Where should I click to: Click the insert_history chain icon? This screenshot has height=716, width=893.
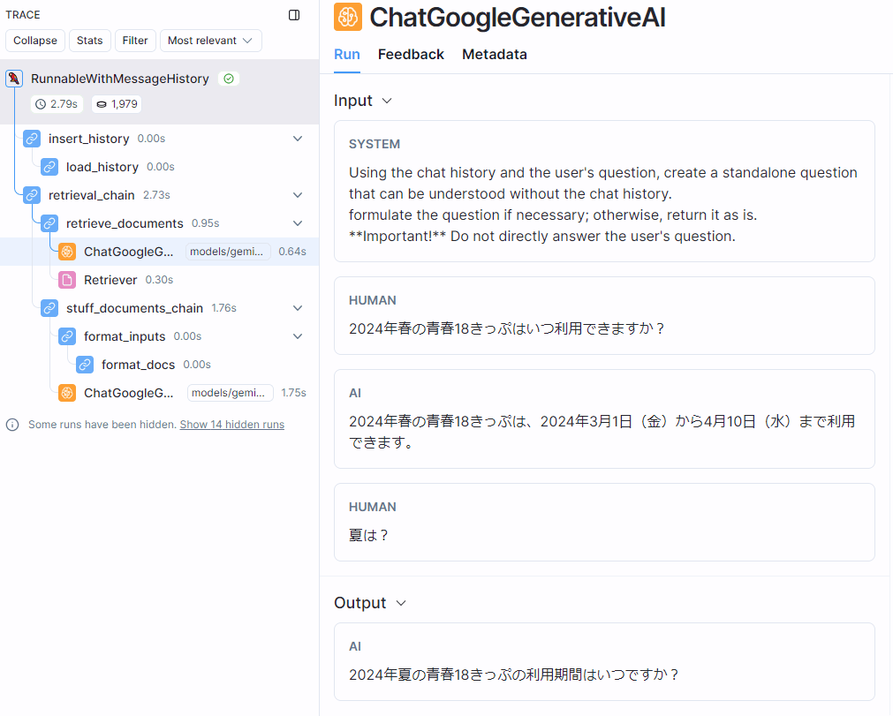point(32,139)
